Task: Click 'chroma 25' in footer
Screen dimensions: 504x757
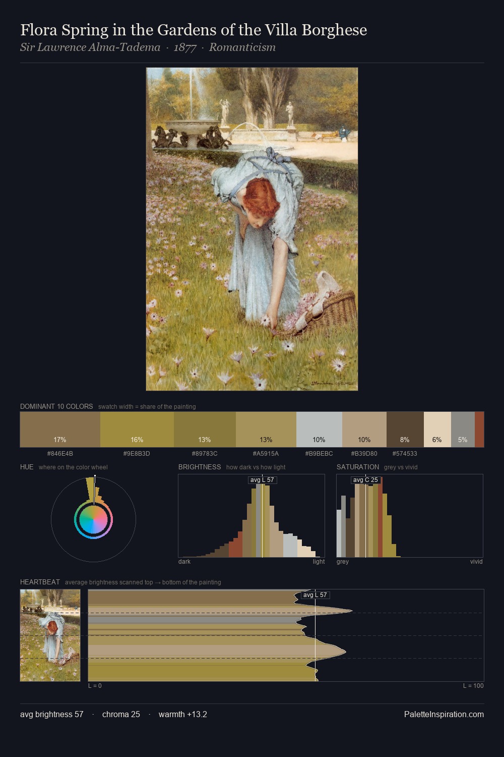Action: tap(121, 714)
